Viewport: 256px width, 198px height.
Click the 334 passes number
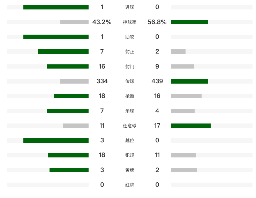[x=102, y=81]
